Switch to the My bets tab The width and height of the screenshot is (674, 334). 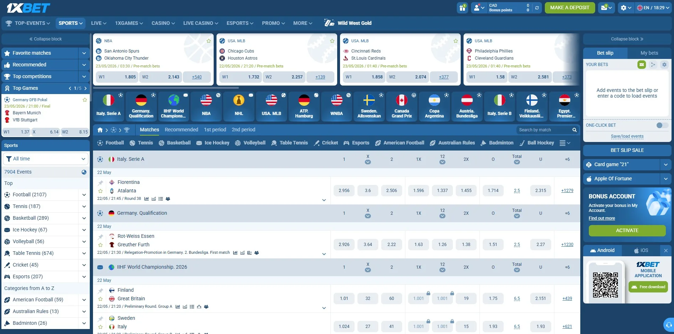click(649, 53)
